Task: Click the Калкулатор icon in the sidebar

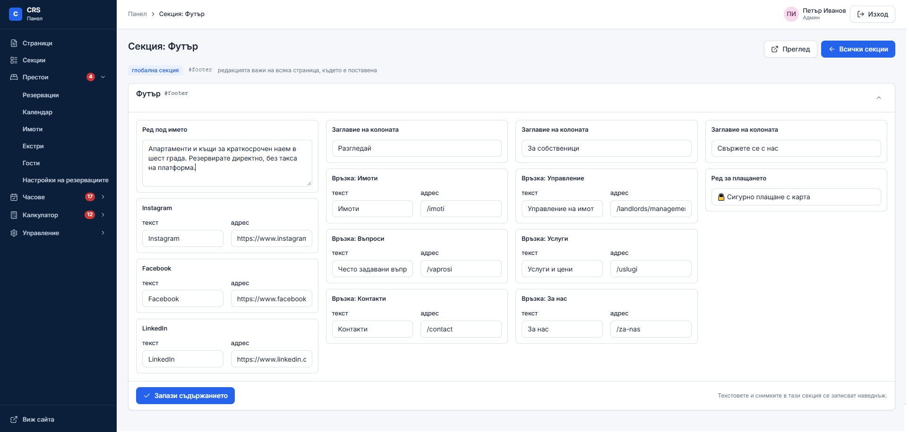Action: (x=14, y=215)
